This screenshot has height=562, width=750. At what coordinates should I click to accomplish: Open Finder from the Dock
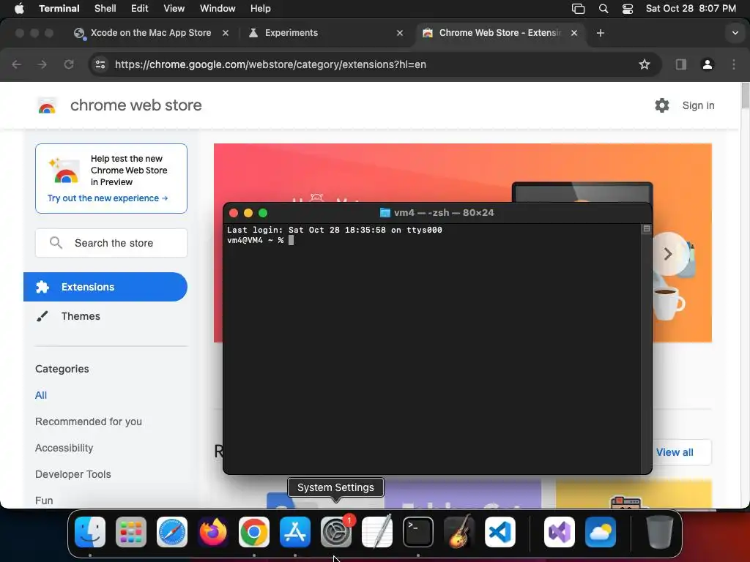point(90,532)
